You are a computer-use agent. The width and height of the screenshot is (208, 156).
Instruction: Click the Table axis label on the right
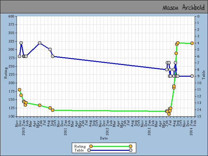[203, 75]
